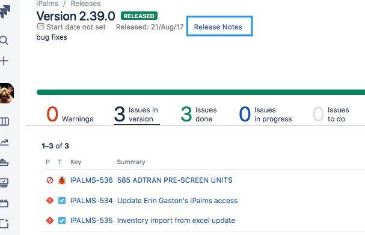
Task: Click the plus create icon in sidebar
Action: [4, 61]
